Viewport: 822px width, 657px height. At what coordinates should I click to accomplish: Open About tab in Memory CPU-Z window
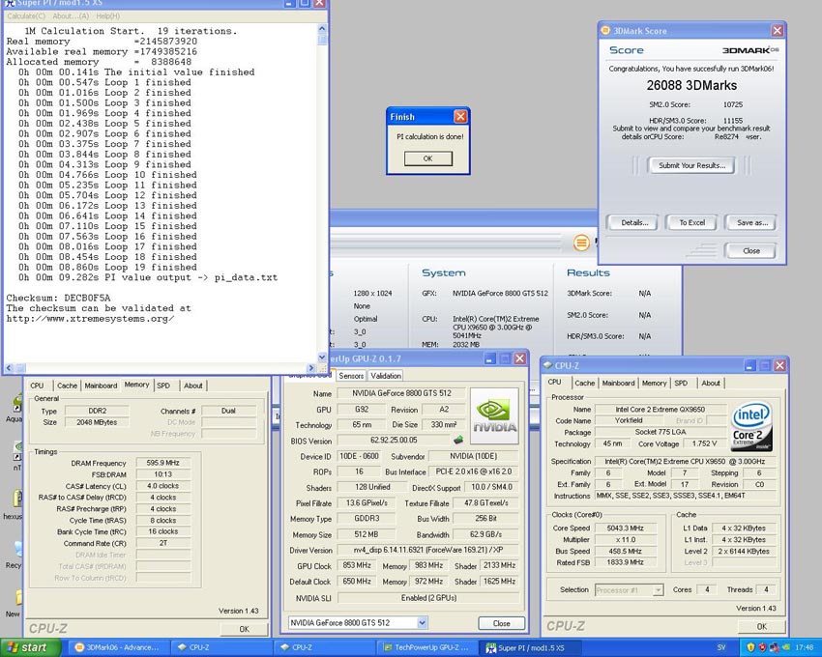coord(192,386)
